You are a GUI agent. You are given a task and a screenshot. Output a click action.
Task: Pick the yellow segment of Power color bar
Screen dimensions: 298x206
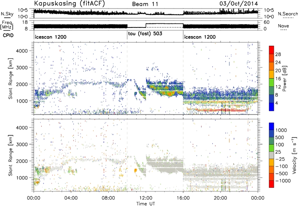tap(272, 74)
